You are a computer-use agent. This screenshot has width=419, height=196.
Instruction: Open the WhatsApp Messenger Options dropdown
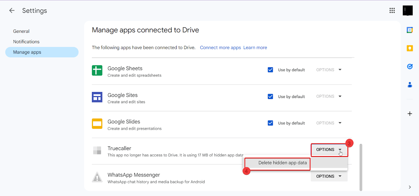tap(329, 176)
